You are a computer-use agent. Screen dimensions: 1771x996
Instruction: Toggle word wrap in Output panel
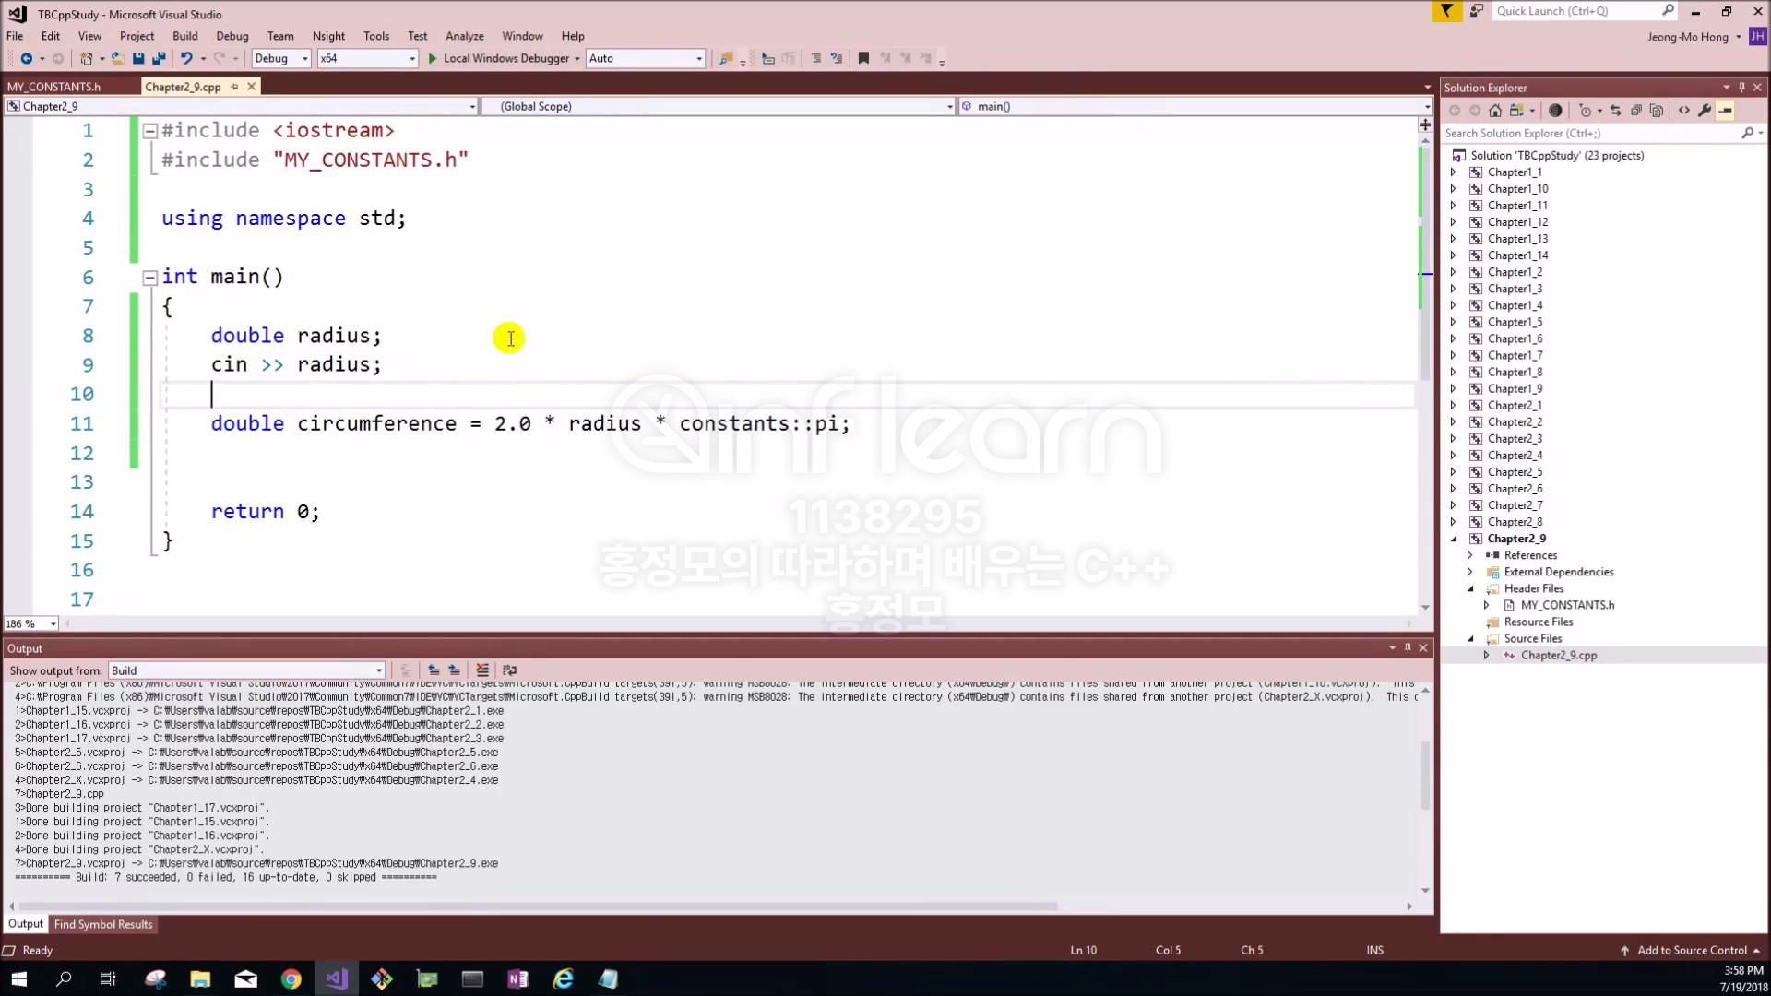tap(509, 670)
